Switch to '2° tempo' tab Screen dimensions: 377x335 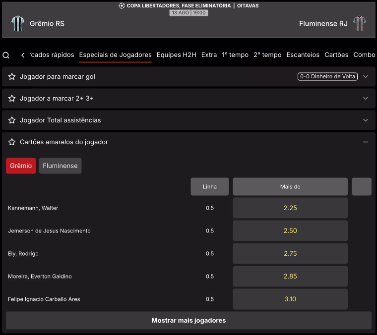267,55
